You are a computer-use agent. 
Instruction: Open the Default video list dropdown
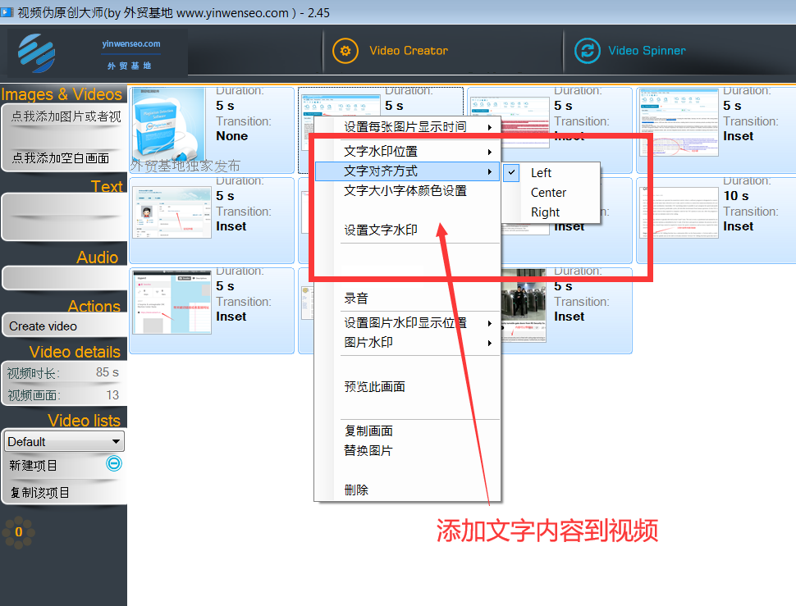64,441
